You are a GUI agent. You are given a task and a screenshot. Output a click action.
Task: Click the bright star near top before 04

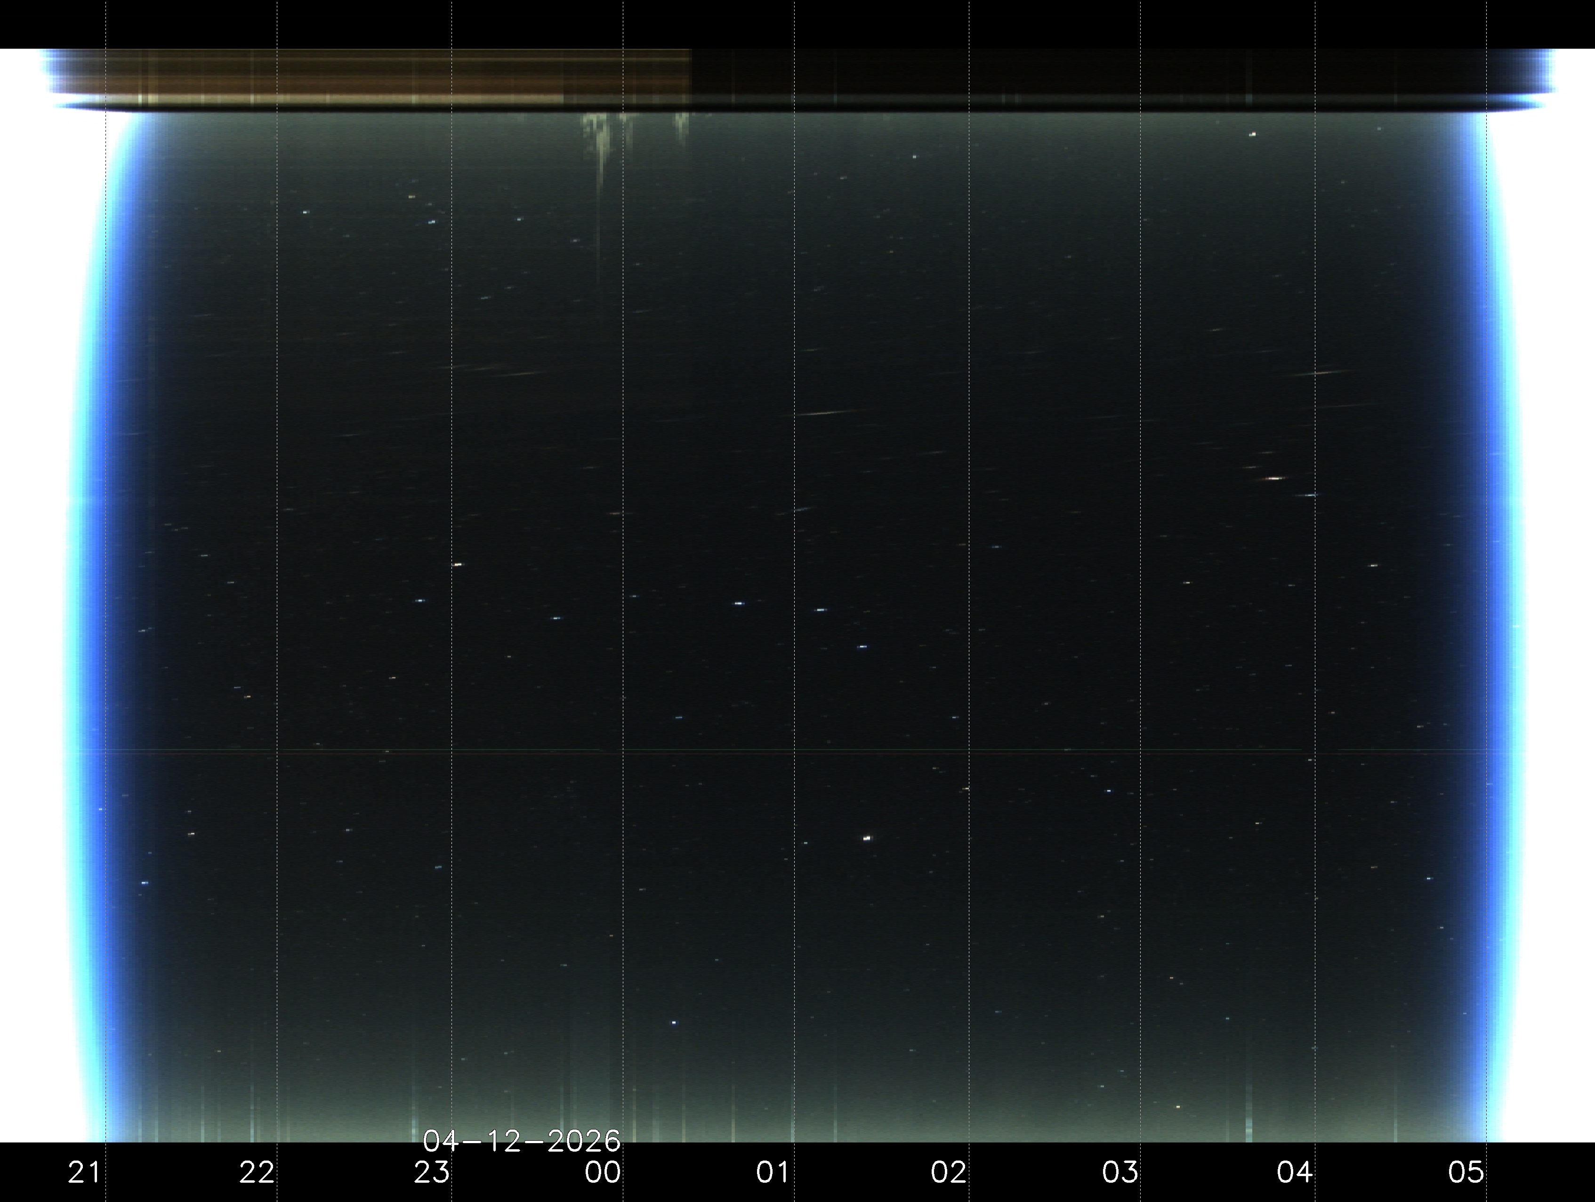(x=1252, y=134)
